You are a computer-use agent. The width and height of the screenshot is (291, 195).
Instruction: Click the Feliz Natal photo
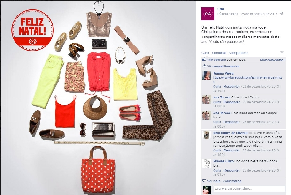click(99, 98)
